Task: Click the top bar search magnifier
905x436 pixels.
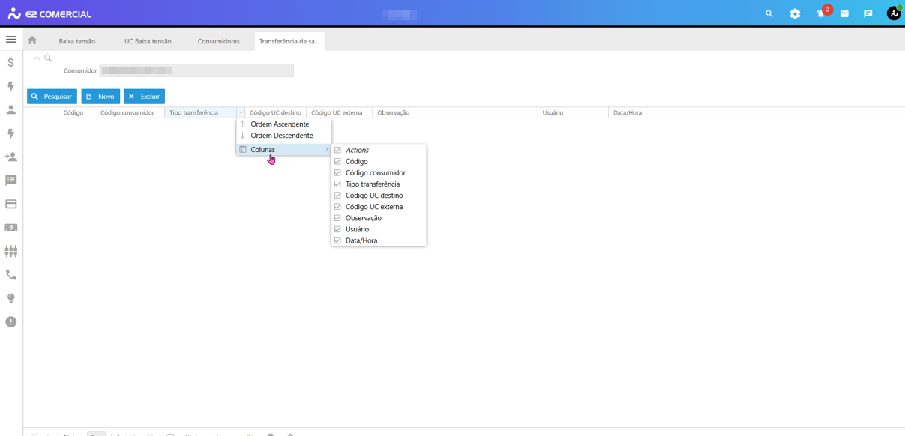Action: [769, 14]
